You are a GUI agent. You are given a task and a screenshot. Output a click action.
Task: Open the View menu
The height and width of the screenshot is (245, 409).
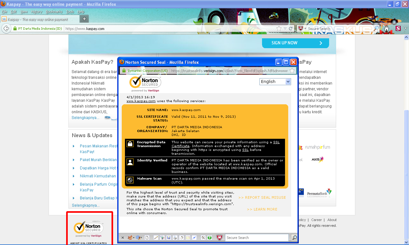coord(24,11)
